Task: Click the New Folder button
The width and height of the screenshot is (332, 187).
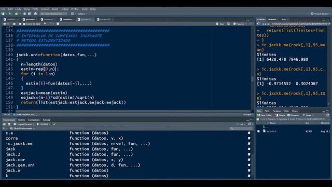Action: [x=265, y=115]
